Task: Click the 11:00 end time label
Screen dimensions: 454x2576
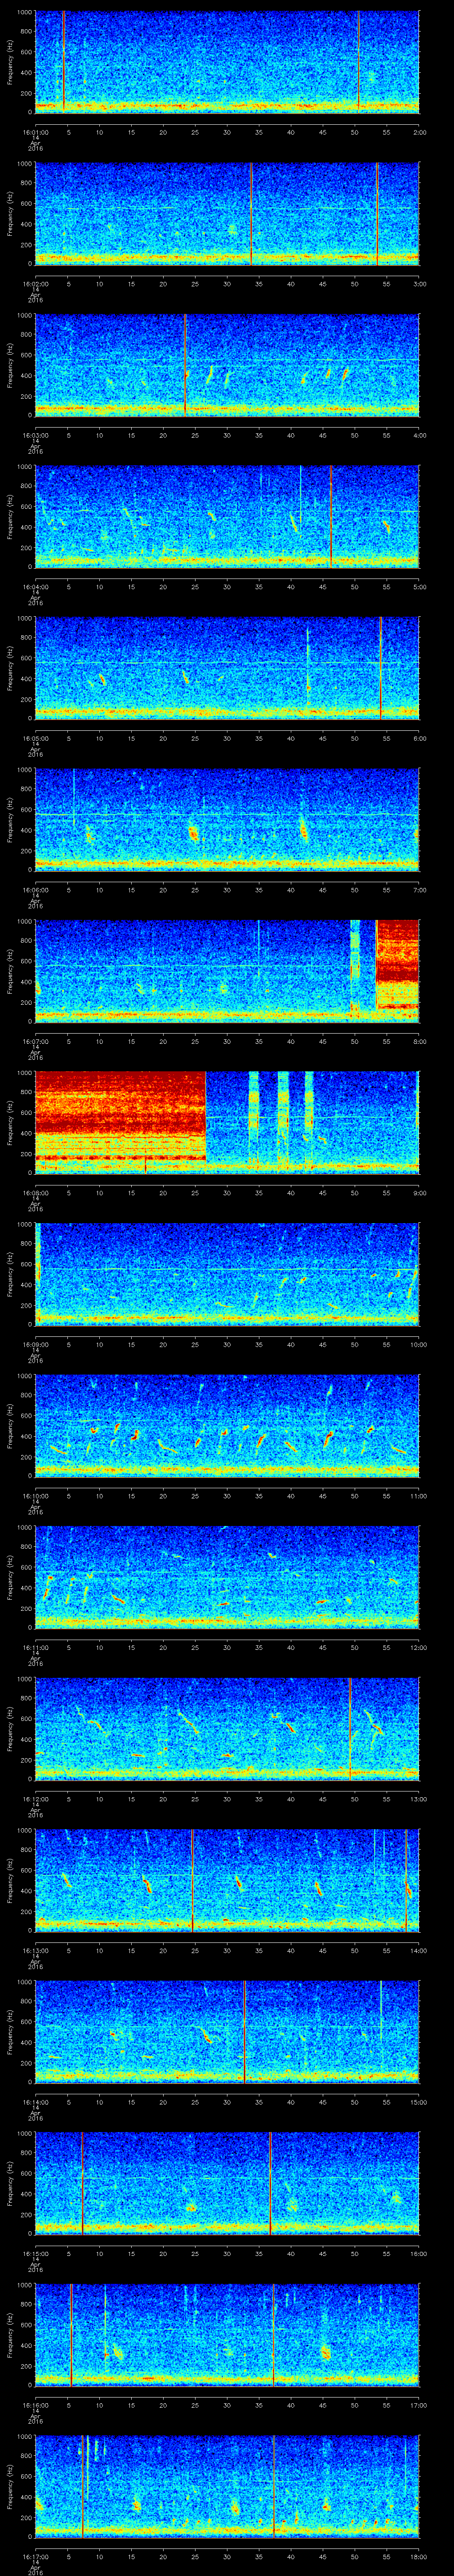Action: [418, 1495]
